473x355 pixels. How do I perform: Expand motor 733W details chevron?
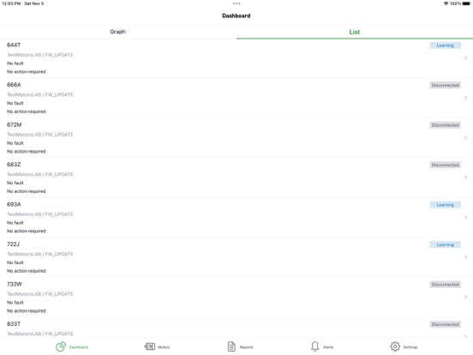pos(466,297)
